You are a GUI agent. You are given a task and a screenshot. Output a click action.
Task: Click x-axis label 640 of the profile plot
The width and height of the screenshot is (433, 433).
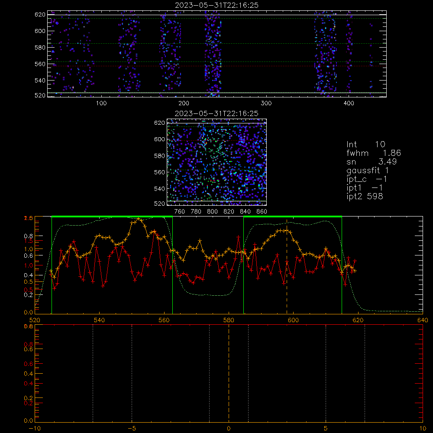(423, 320)
